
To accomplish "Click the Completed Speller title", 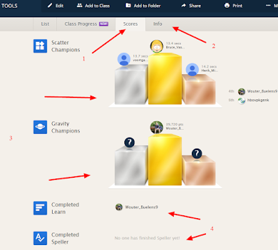I will [65, 238].
